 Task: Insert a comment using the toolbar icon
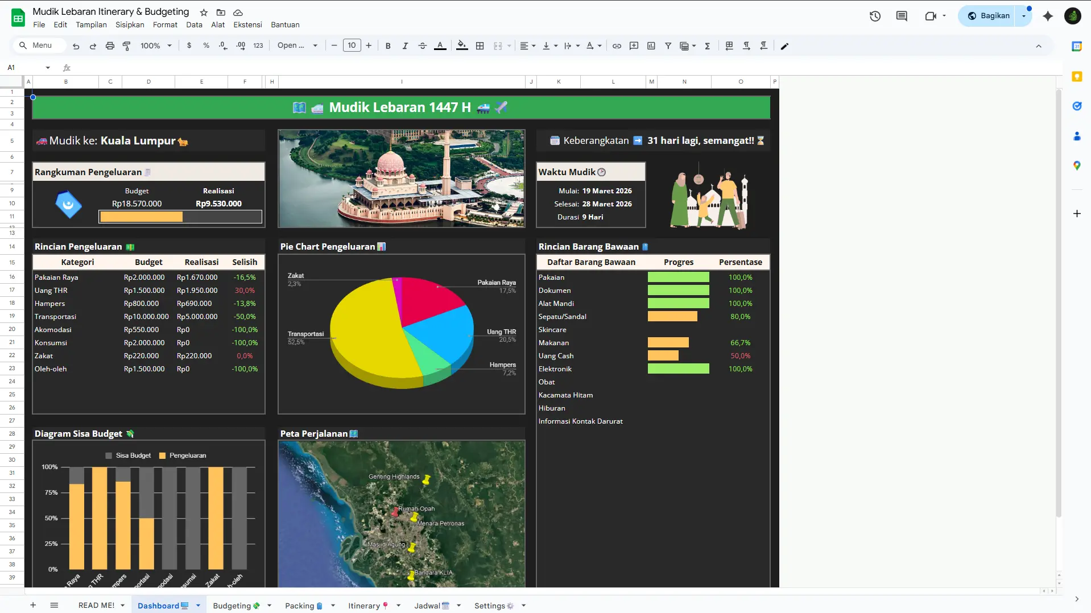(634, 45)
